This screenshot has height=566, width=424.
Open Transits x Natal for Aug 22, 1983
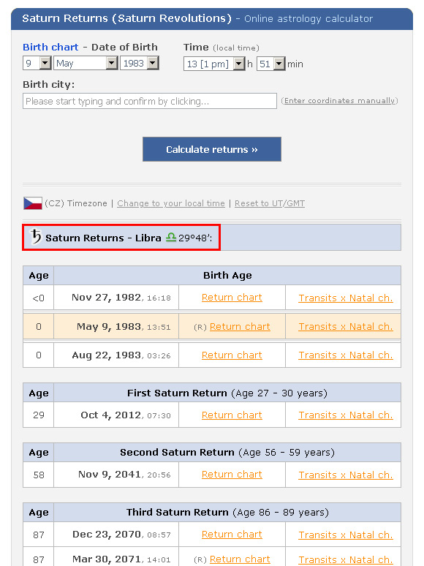click(346, 355)
